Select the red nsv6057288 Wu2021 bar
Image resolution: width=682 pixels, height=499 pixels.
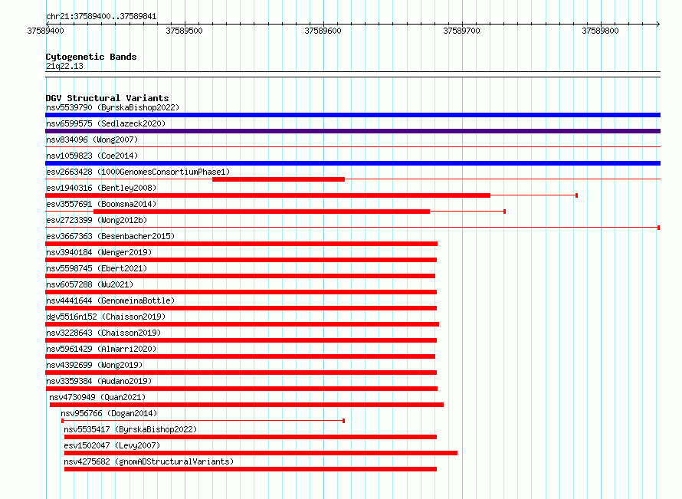(x=241, y=292)
